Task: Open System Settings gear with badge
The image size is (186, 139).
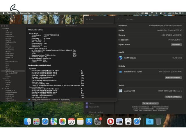Action: [98, 121]
